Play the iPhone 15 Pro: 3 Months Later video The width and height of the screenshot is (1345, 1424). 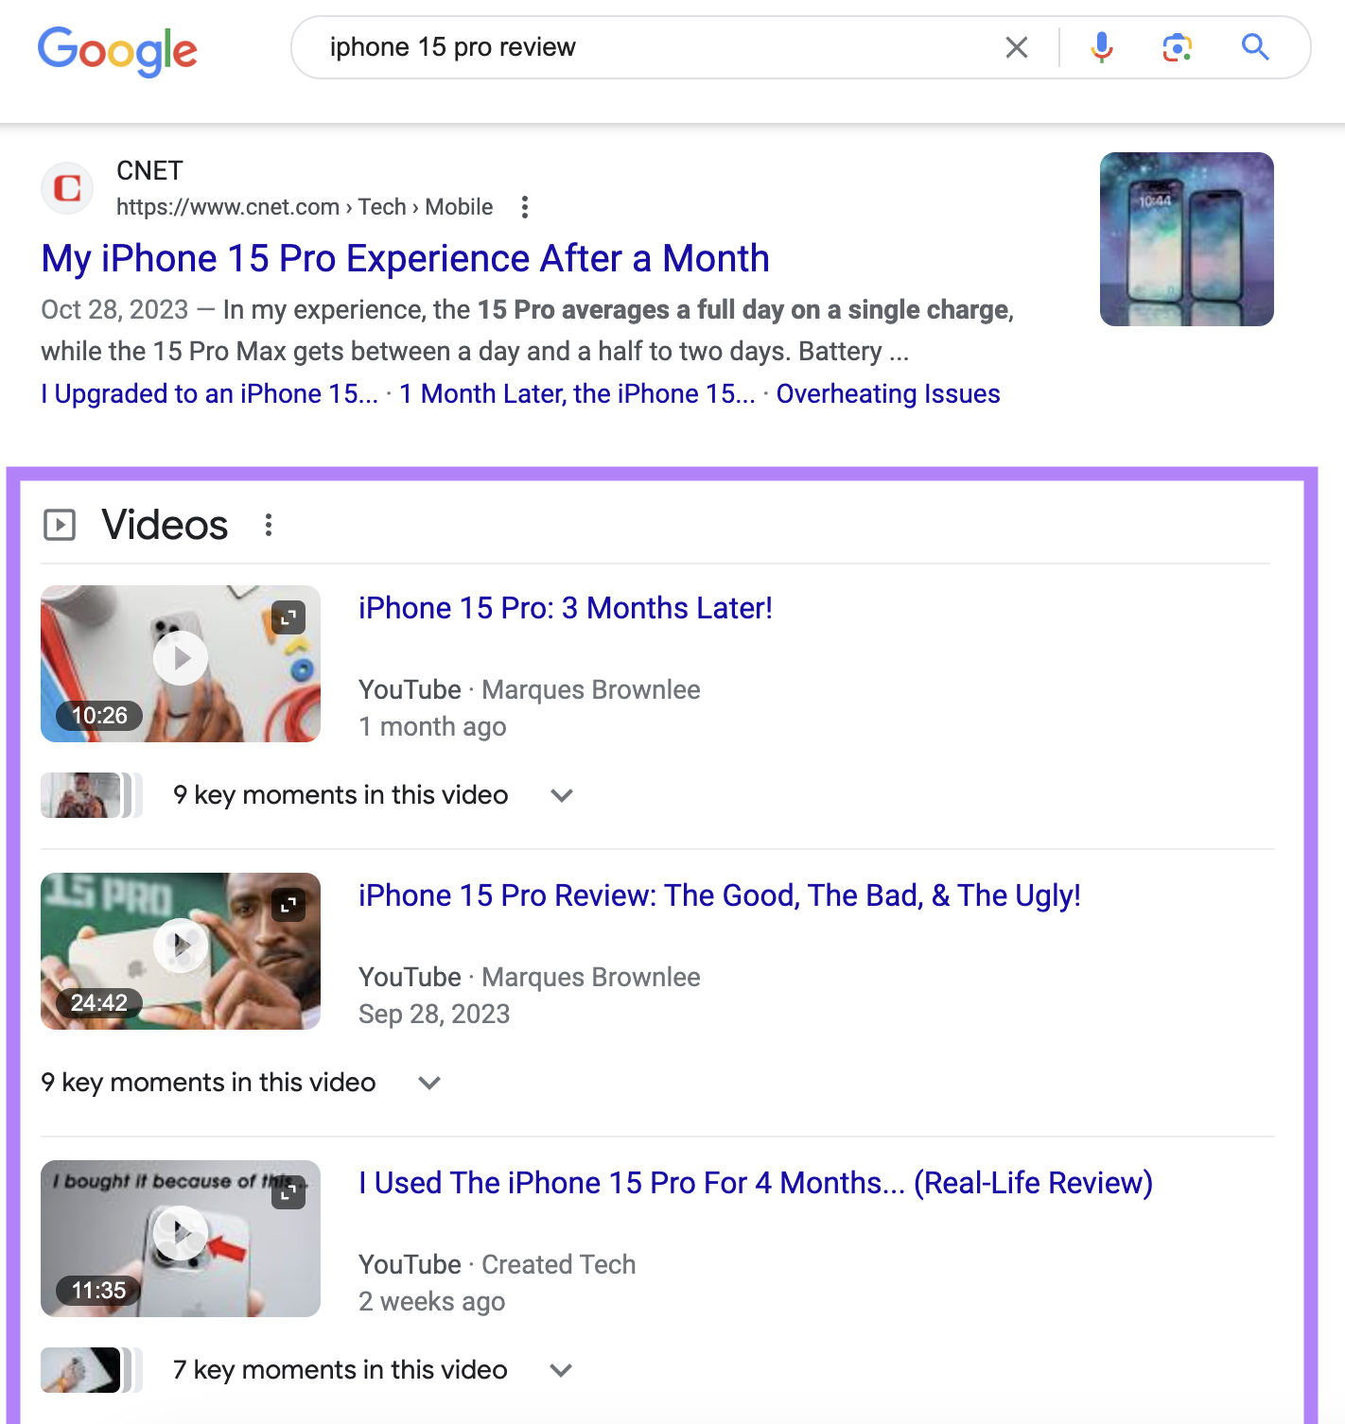181,659
